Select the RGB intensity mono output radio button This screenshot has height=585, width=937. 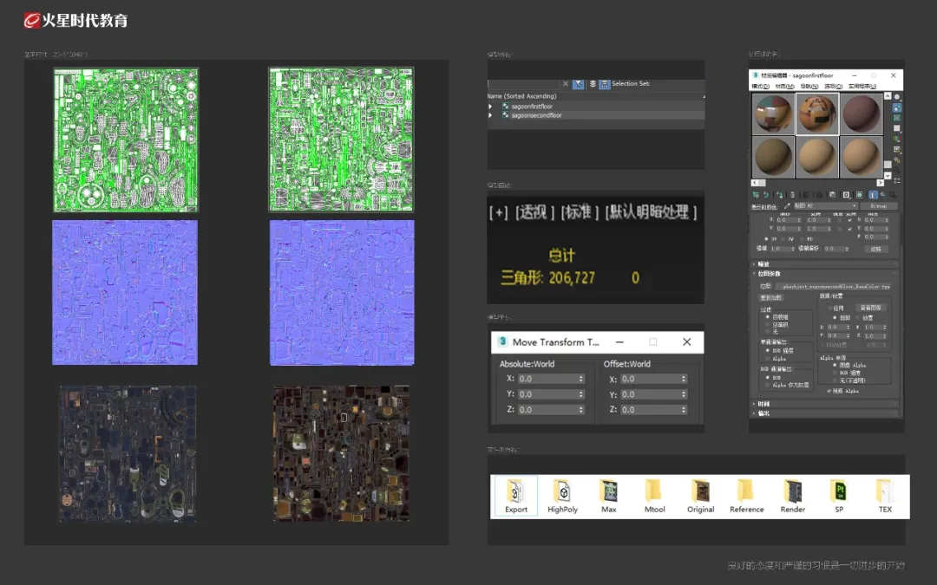pyautogui.click(x=768, y=350)
